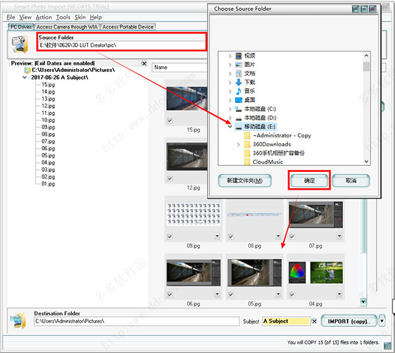Click the ~Administrator - Copy folder icon
Viewport: 395px width, 353px height.
coord(247,136)
